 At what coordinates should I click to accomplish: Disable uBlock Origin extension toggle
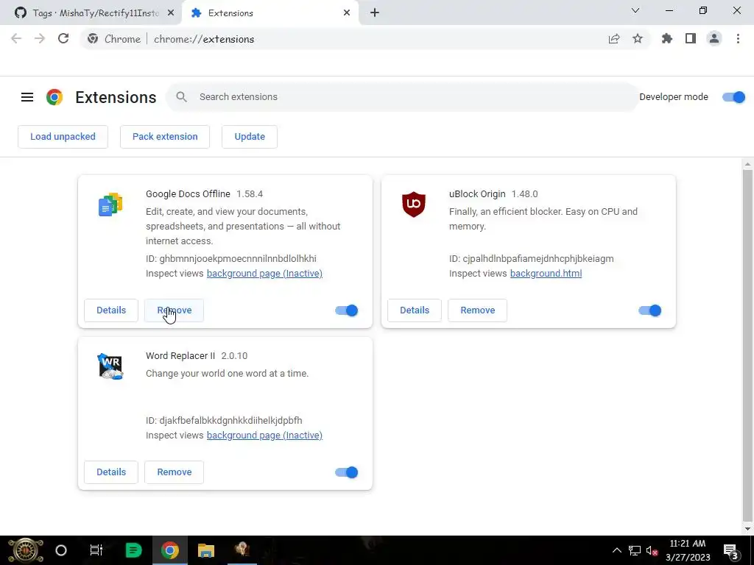point(649,310)
